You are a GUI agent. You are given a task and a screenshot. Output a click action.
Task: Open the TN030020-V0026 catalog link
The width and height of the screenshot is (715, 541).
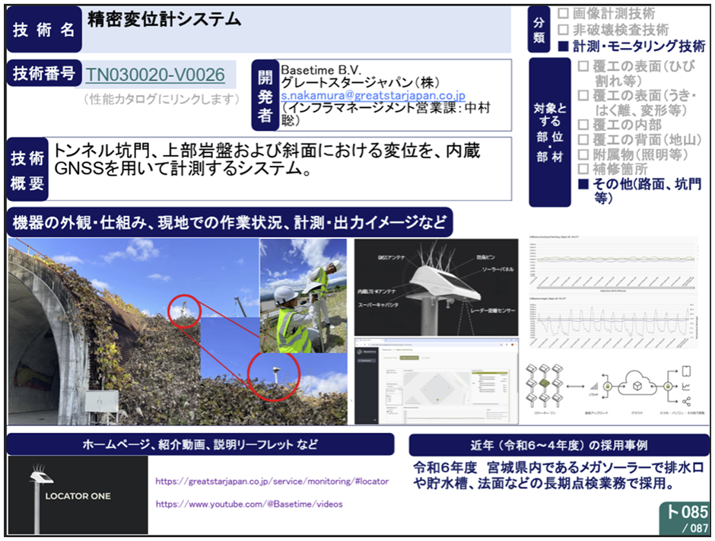pyautogui.click(x=155, y=75)
